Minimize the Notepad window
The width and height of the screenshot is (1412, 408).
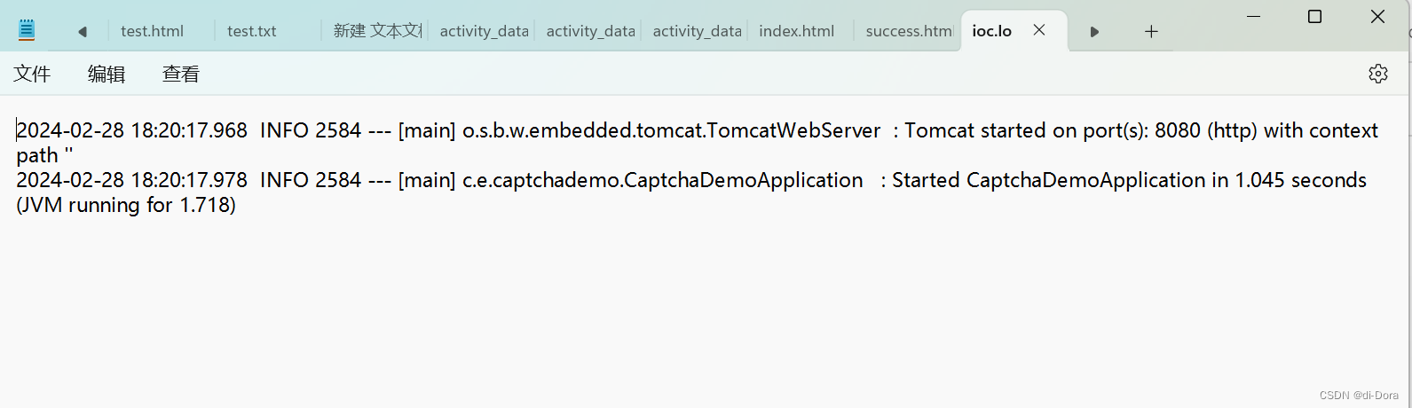point(1253,16)
